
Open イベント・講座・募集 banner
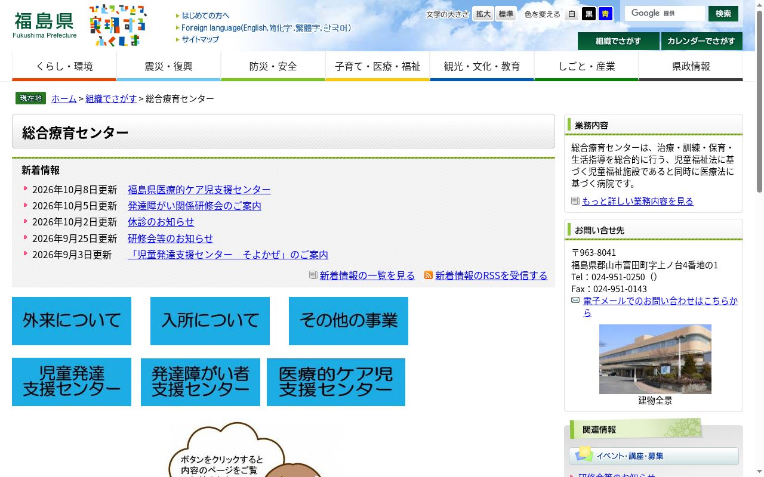[654, 456]
